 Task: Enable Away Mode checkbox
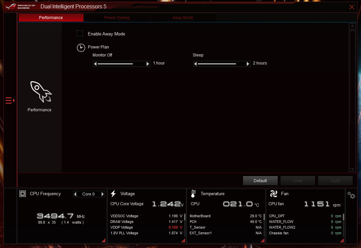(x=80, y=33)
